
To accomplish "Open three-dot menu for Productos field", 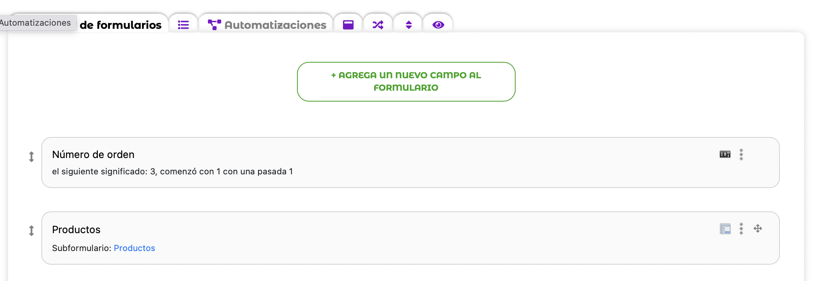I will [741, 228].
